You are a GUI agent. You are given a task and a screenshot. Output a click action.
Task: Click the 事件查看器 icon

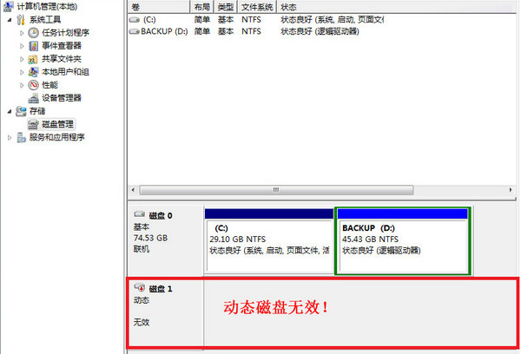(33, 46)
